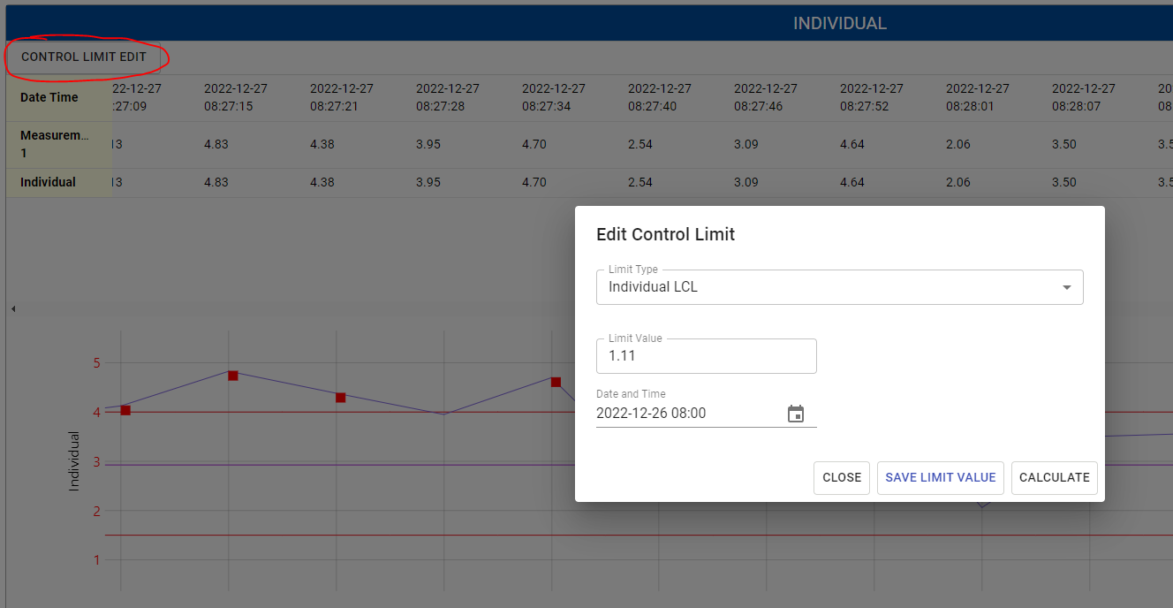Click the Date Time row header

[x=49, y=97]
